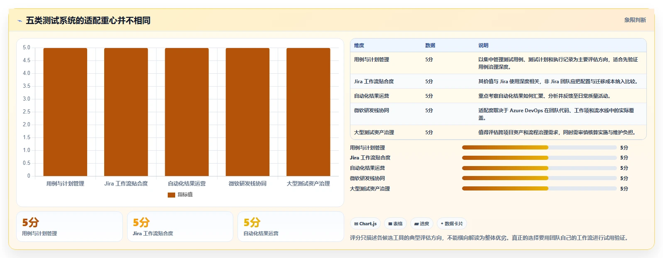Click the x-axis label 用例与计划管理
Image resolution: width=663 pixels, height=258 pixels.
65,183
